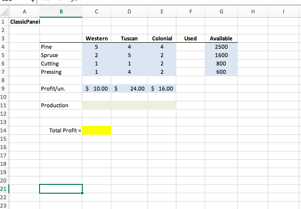
Task: Click the Production label cell
Action: 61,105
